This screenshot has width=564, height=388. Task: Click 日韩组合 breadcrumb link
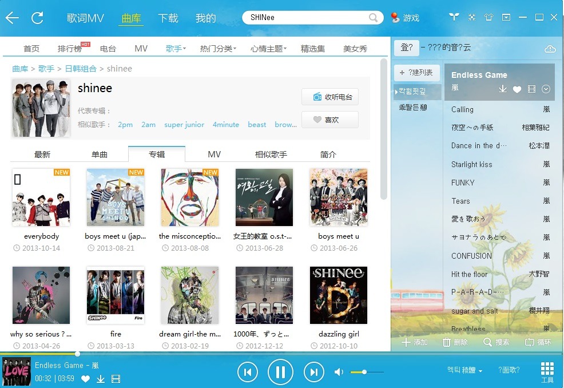81,69
